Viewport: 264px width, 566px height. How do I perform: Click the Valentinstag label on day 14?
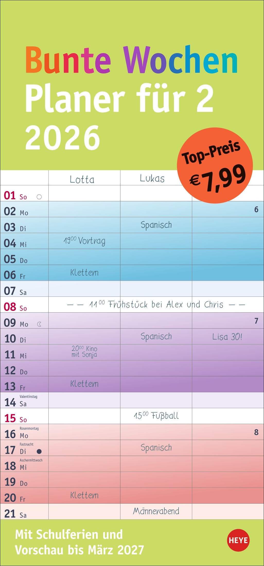29,396
